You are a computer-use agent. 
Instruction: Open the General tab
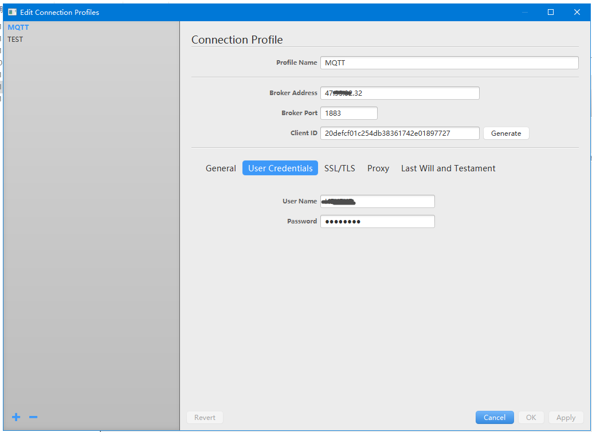tap(221, 168)
